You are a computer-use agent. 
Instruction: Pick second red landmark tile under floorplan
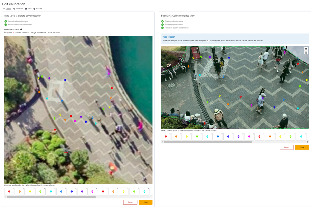pos(103,192)
